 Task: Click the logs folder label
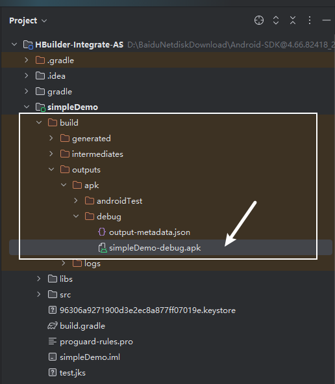tap(92, 264)
